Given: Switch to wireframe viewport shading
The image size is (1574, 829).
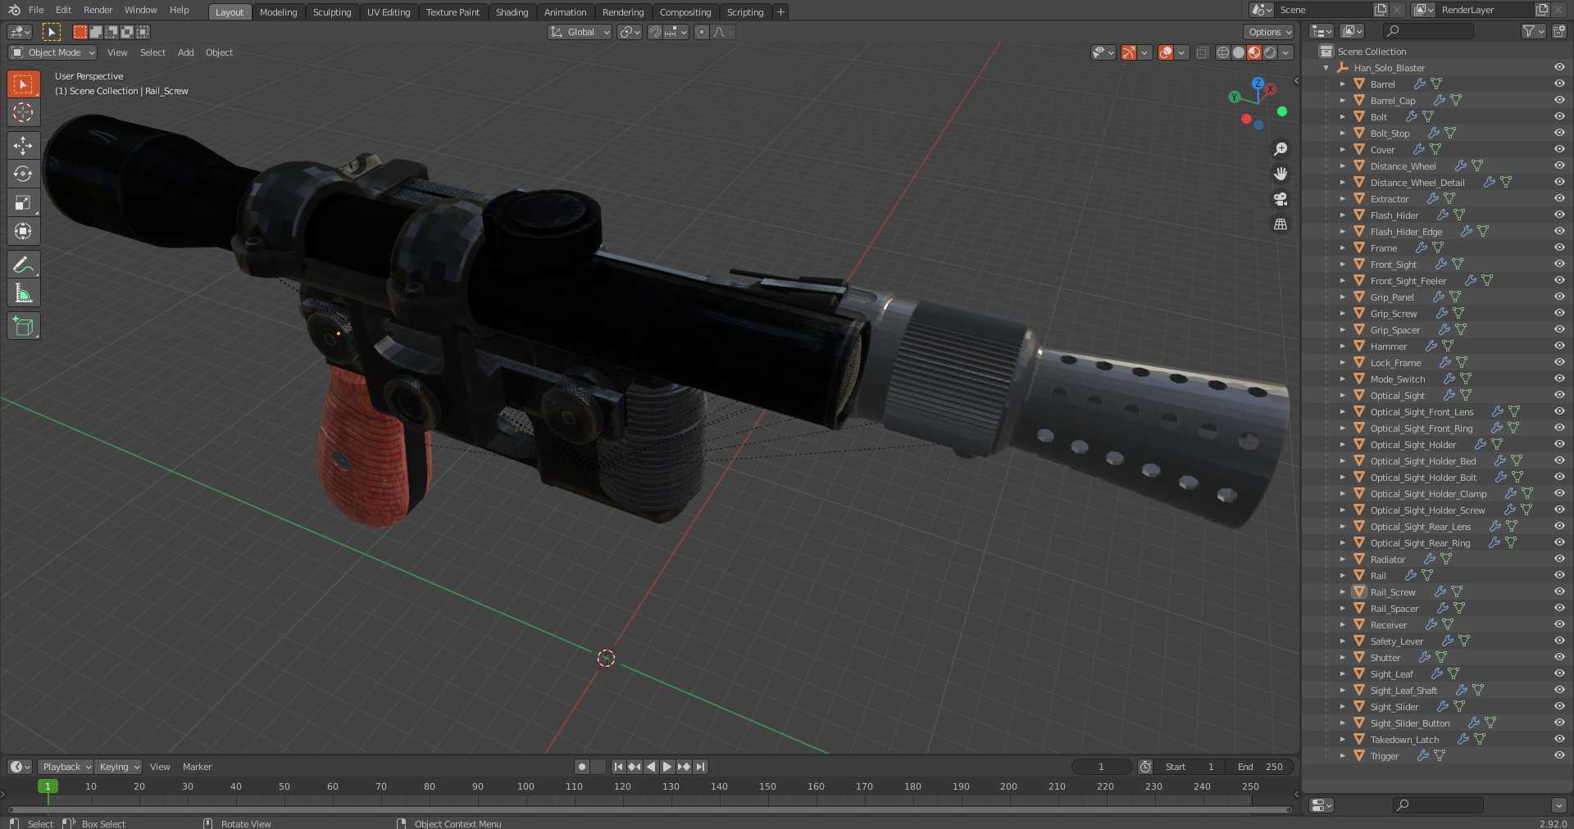Looking at the screenshot, I should click(x=1222, y=52).
